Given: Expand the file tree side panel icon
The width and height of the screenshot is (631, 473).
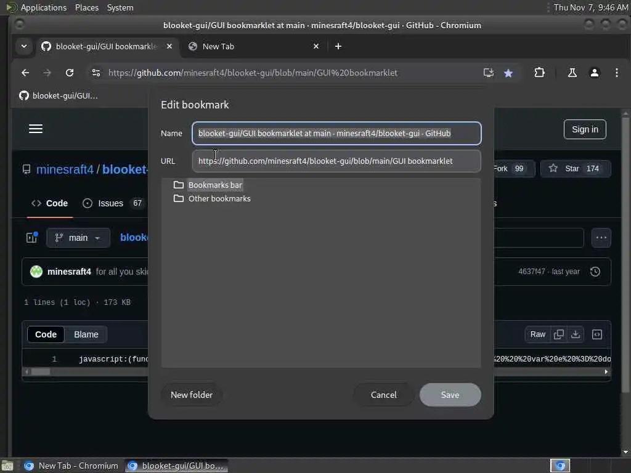Looking at the screenshot, I should point(32,238).
